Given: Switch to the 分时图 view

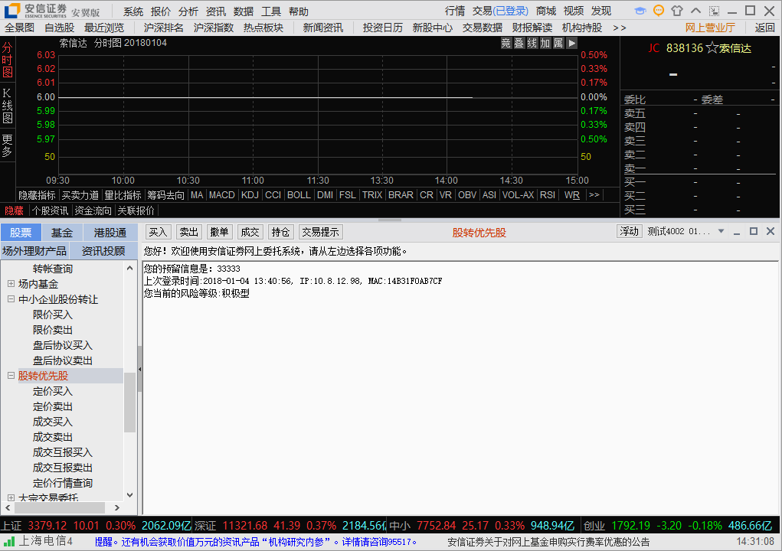Looking at the screenshot, I should 8,60.
